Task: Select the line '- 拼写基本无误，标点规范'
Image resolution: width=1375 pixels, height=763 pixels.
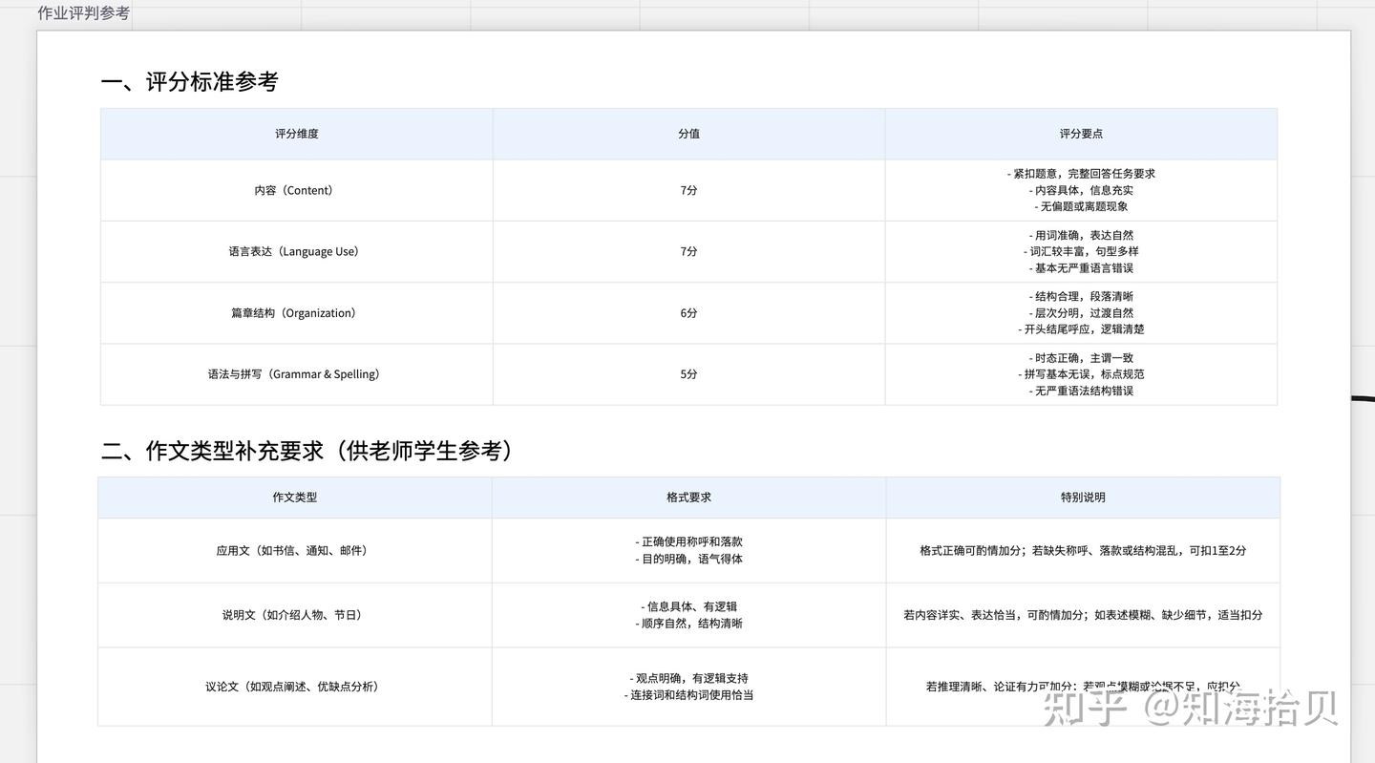Action: click(x=1081, y=374)
